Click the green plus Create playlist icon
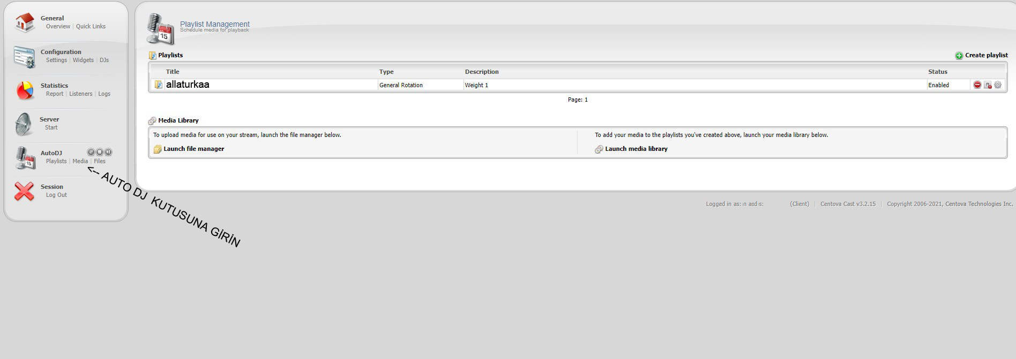Image resolution: width=1016 pixels, height=359 pixels. coord(959,56)
